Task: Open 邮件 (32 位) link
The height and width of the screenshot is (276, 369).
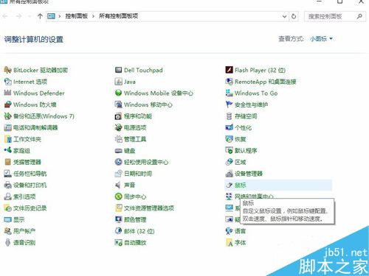Action: click(x=139, y=231)
